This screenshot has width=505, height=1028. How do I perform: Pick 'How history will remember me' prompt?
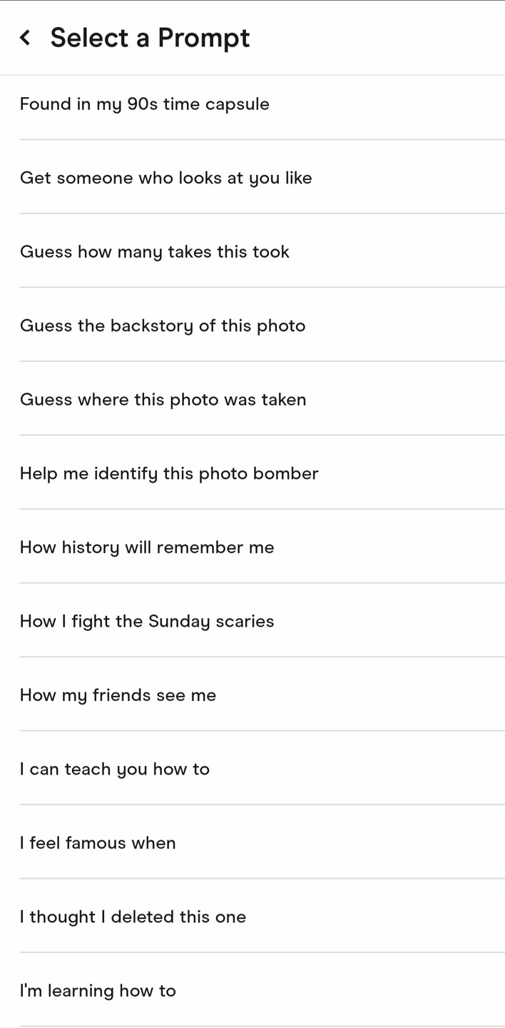252,547
